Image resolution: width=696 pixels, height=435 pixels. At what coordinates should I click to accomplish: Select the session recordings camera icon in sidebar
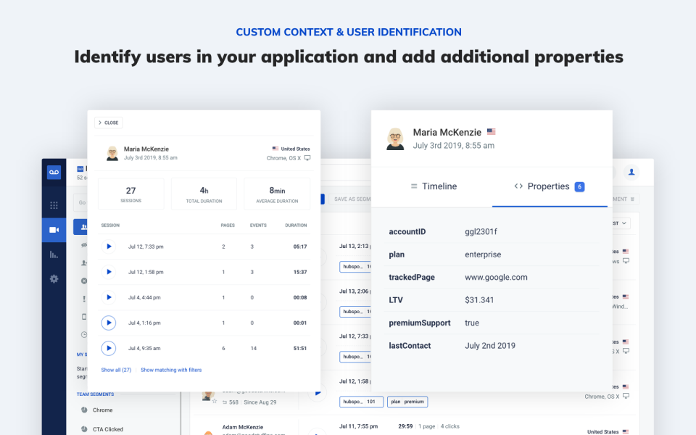coord(54,230)
